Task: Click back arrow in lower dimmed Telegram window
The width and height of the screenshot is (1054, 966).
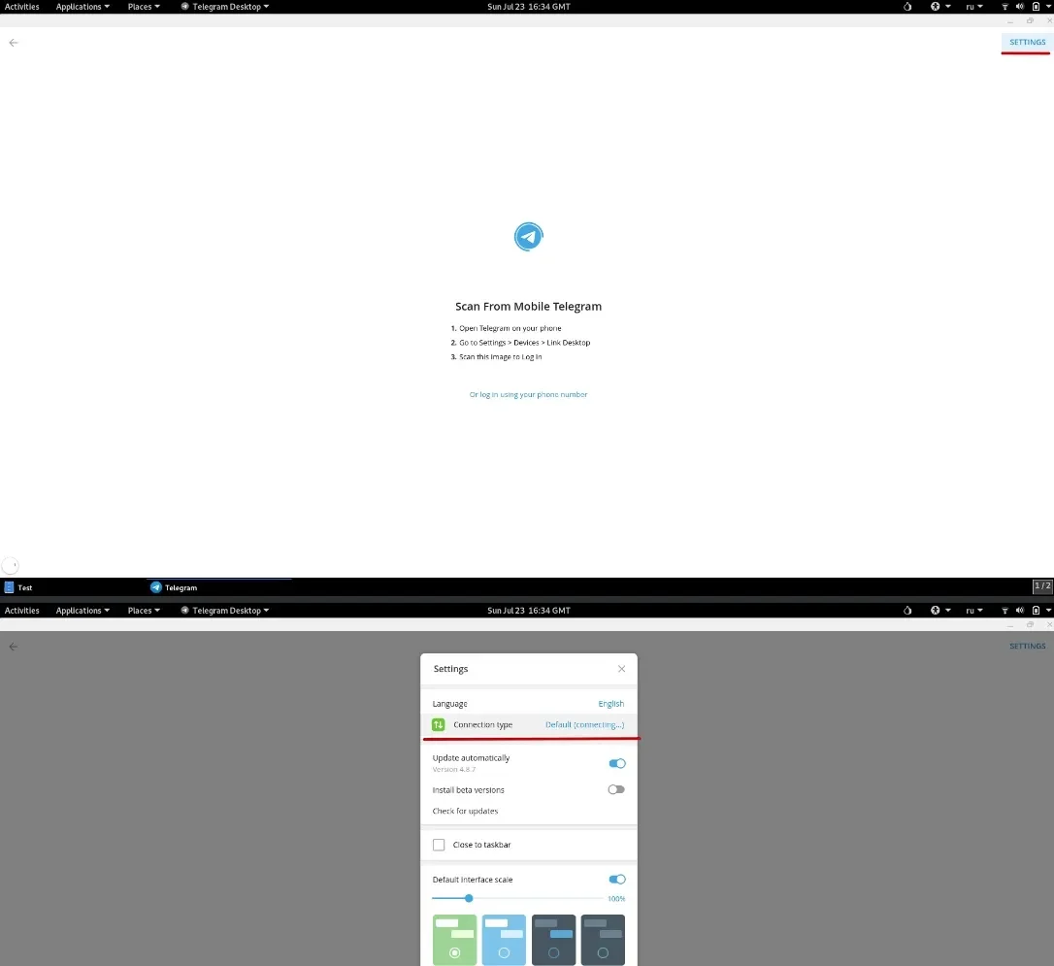Action: [14, 647]
